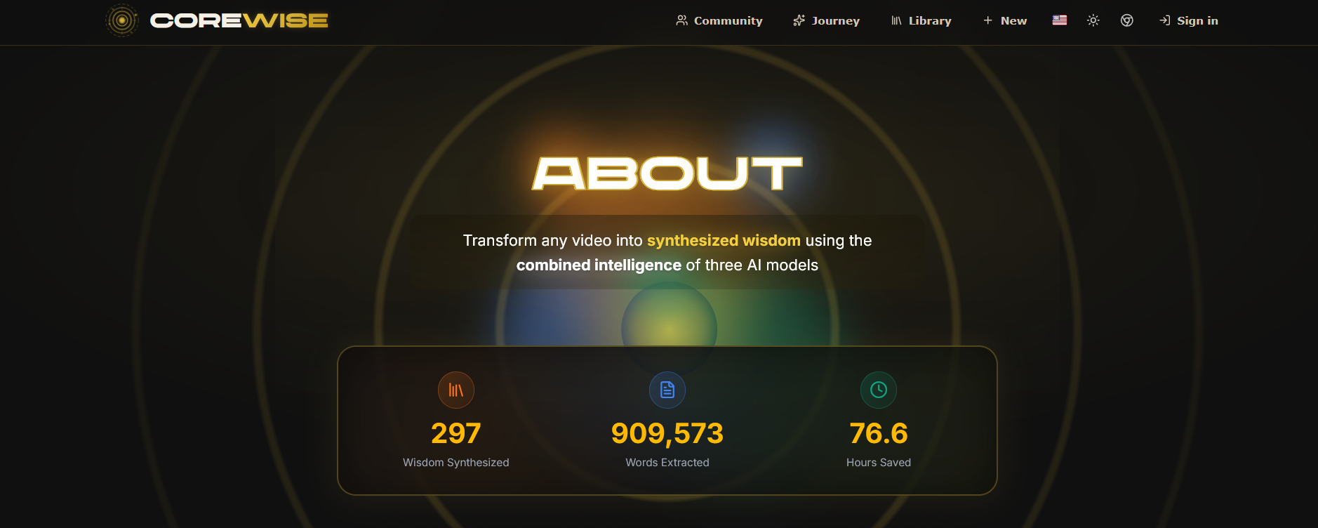Image resolution: width=1318 pixels, height=528 pixels.
Task: Go to Library in the navbar
Action: click(x=921, y=20)
